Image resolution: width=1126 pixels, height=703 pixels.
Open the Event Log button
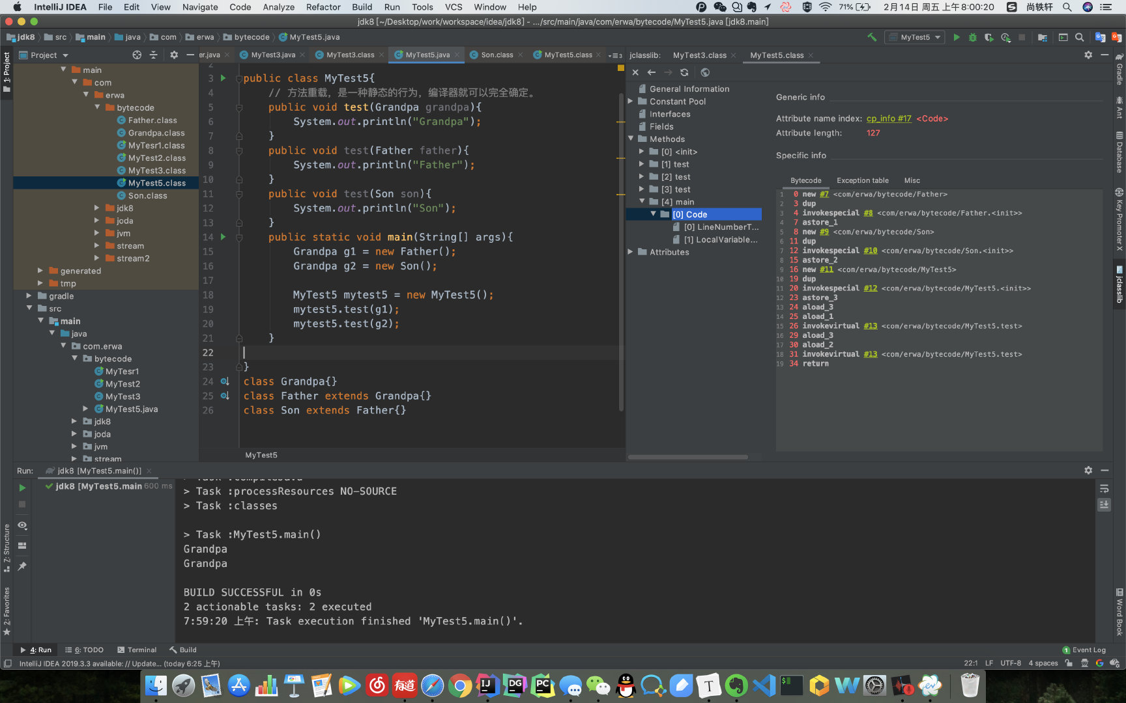pos(1084,650)
